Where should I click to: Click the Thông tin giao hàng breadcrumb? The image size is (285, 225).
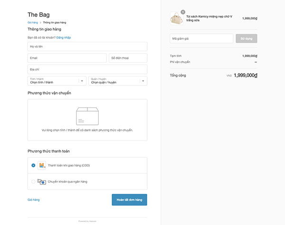click(55, 22)
